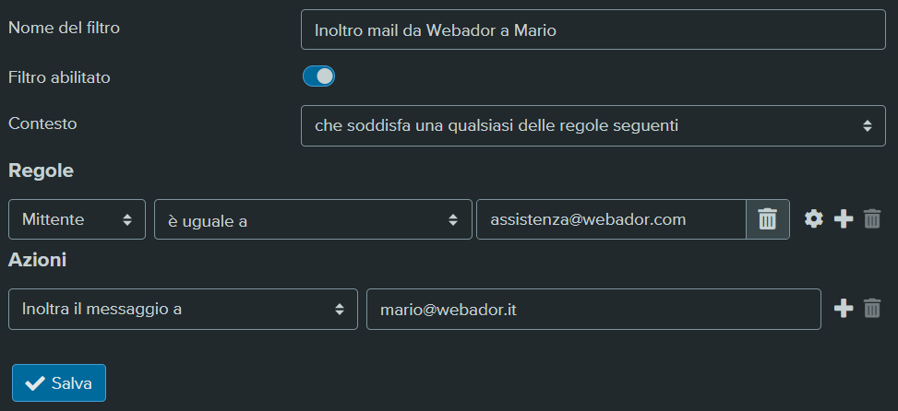Open advanced settings gear for the rule
Screen dimensions: 898x411
click(x=814, y=219)
